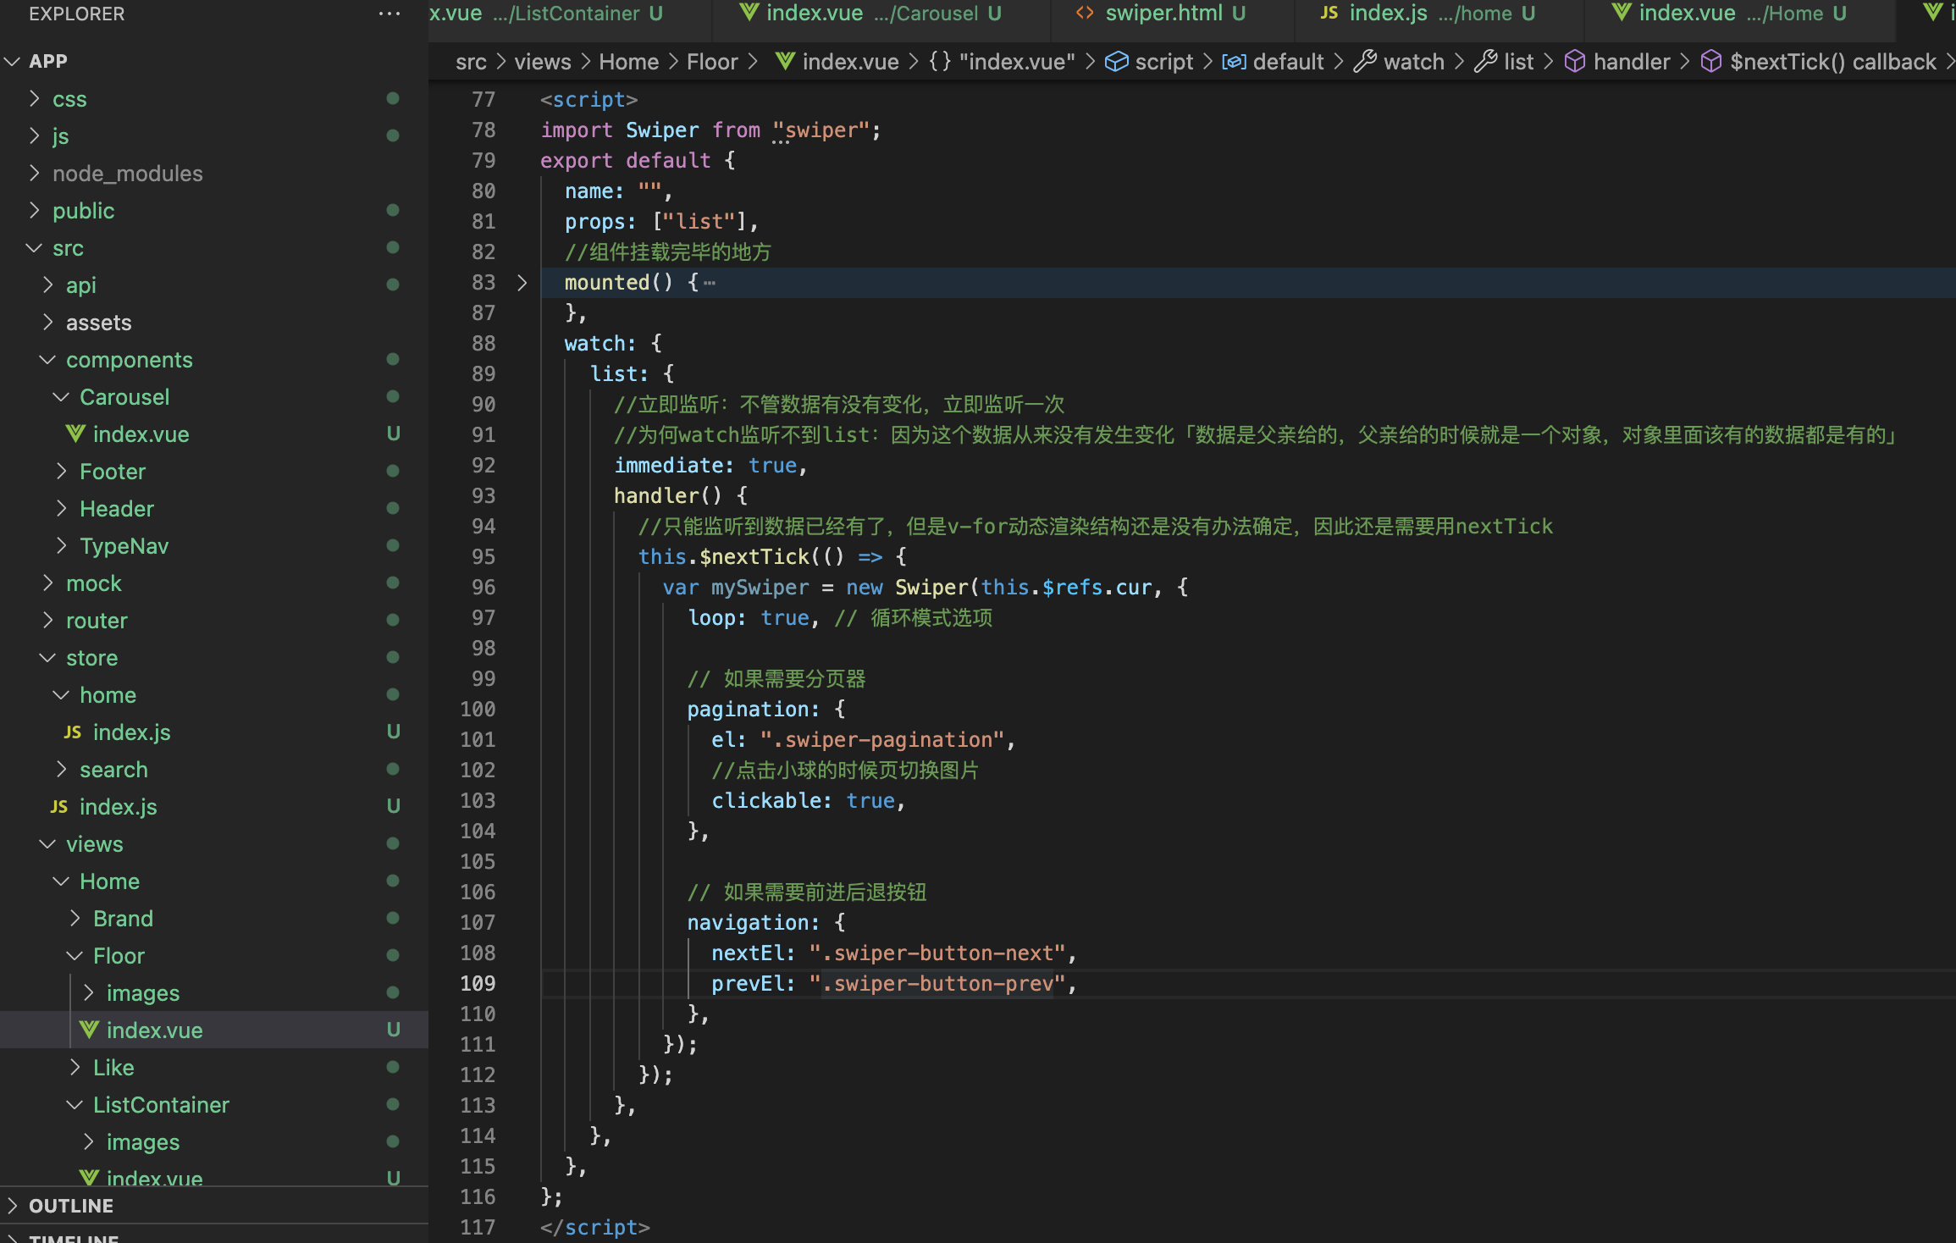Expand the node_modules folder
The image size is (1956, 1243).
[35, 174]
